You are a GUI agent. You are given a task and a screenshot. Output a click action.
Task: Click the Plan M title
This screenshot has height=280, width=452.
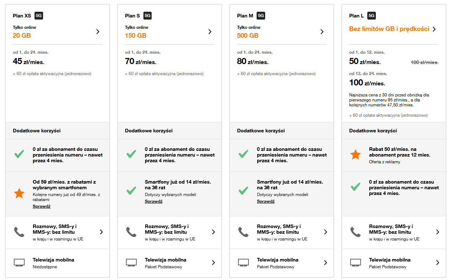point(245,16)
